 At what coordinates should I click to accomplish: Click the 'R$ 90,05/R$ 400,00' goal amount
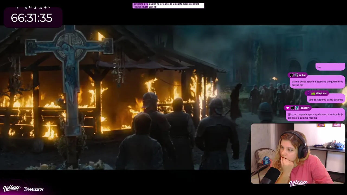pyautogui.click(x=145, y=7)
